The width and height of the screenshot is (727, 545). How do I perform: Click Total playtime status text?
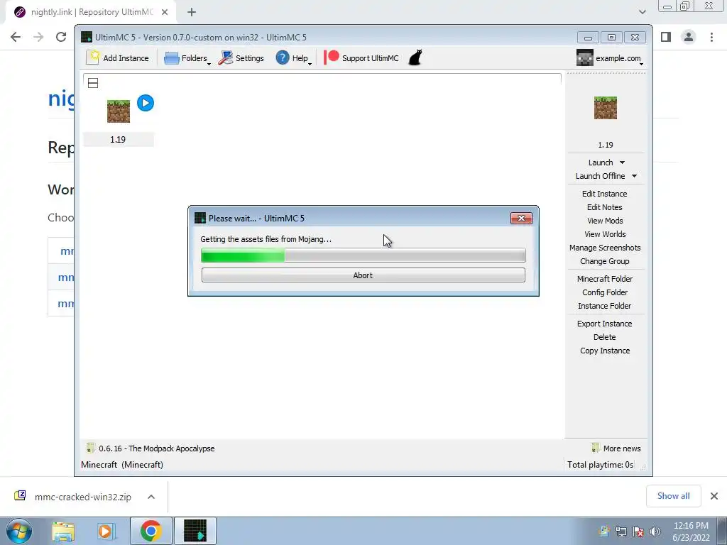(x=600, y=464)
